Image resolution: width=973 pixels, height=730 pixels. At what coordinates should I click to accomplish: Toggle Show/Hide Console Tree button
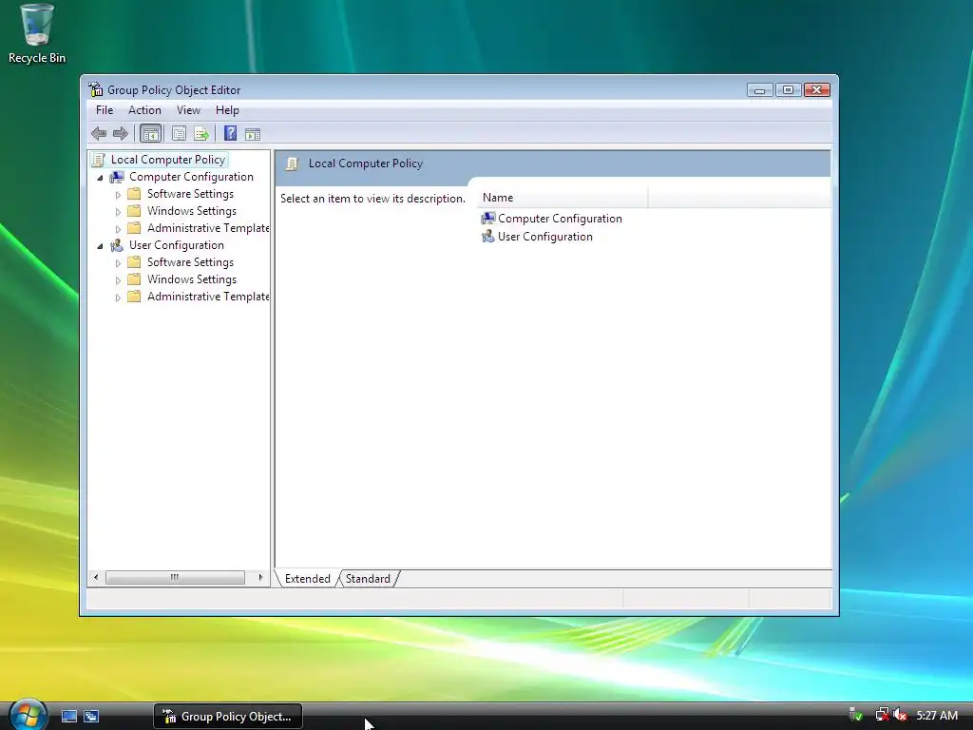point(150,133)
